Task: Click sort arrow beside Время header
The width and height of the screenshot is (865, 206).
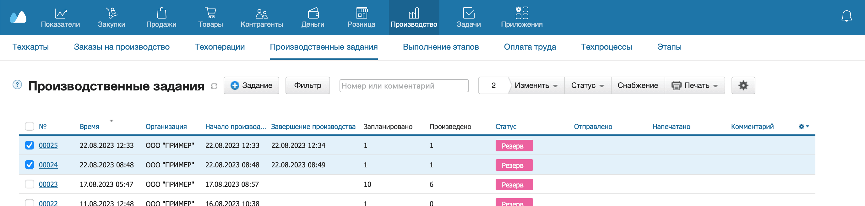Action: tap(112, 121)
